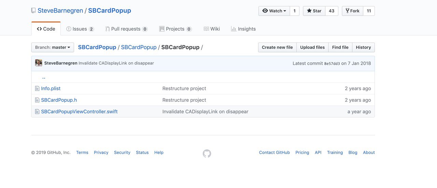The height and width of the screenshot is (188, 437).
Task: Star the SBCardPopup repository
Action: (x=314, y=11)
